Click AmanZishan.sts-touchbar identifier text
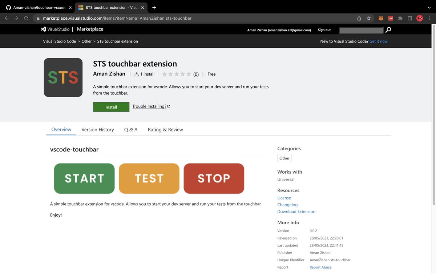This screenshot has height=273, width=436. (x=330, y=260)
